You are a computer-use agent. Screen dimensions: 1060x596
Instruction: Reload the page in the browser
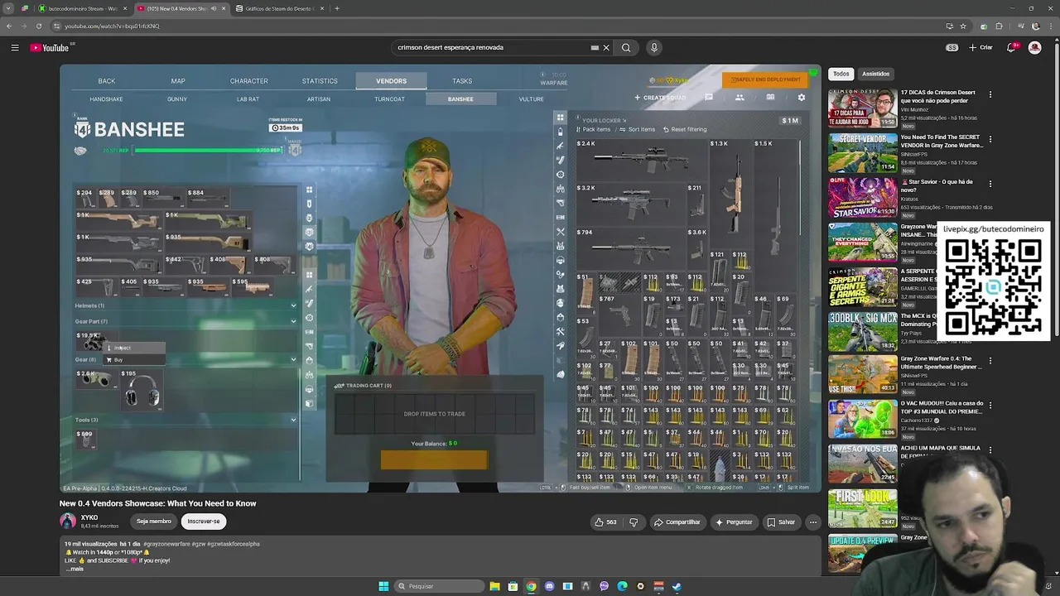point(39,26)
